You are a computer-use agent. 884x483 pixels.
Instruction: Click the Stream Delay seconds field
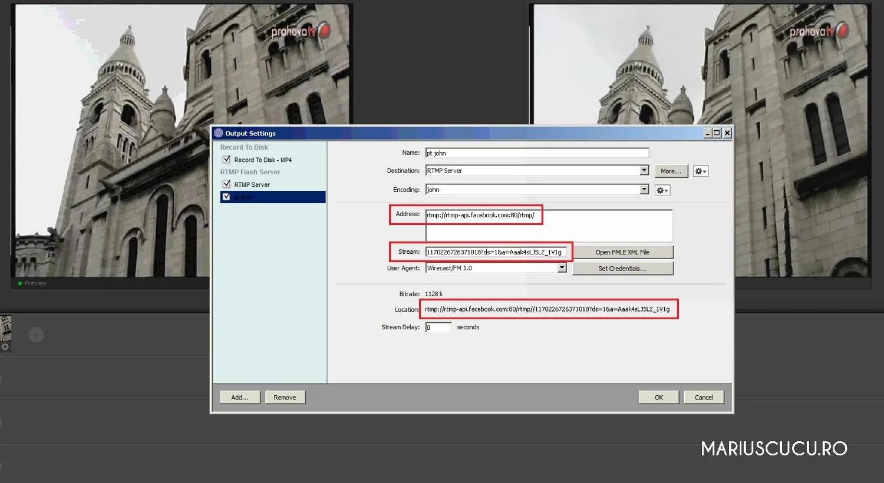(x=438, y=327)
